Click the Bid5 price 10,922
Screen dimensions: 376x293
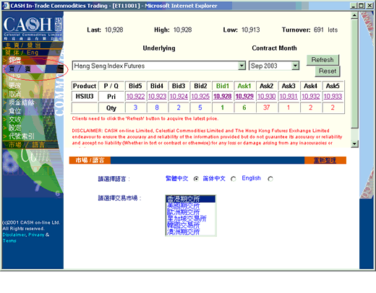(135, 97)
